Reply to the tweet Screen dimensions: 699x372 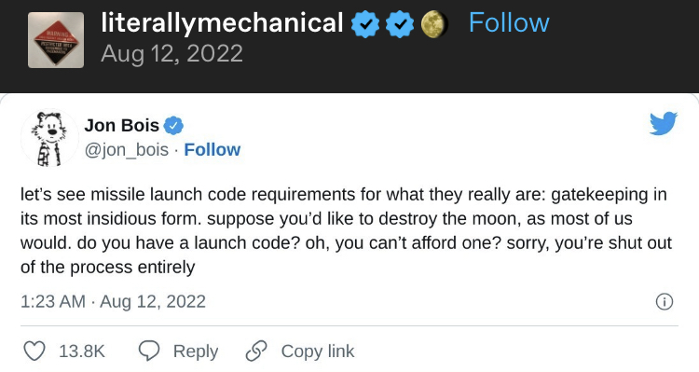coord(178,351)
